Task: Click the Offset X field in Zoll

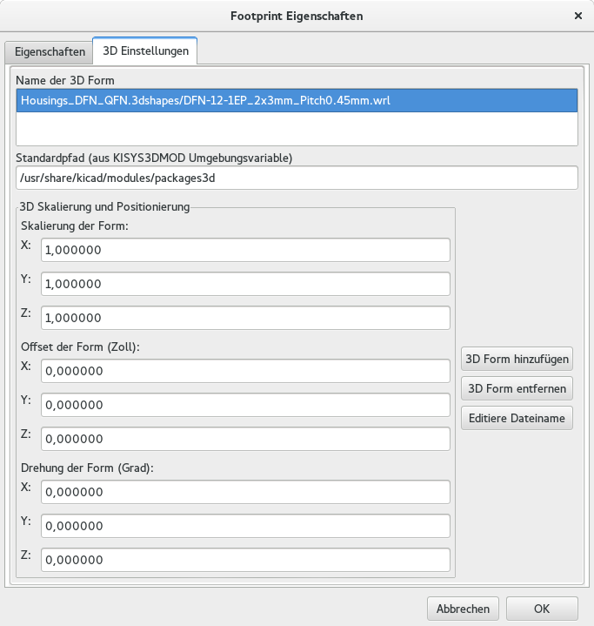Action: (x=245, y=371)
